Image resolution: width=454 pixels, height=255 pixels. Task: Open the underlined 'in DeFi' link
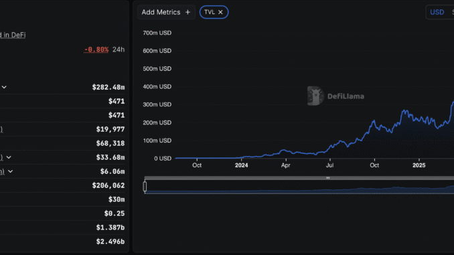pos(13,35)
